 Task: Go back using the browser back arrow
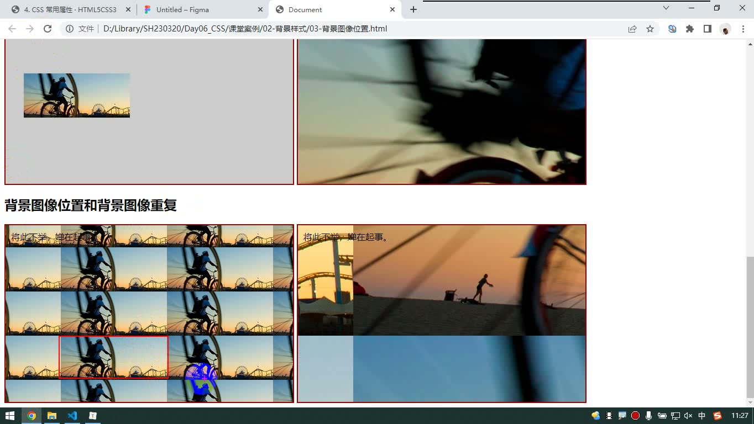(x=12, y=29)
